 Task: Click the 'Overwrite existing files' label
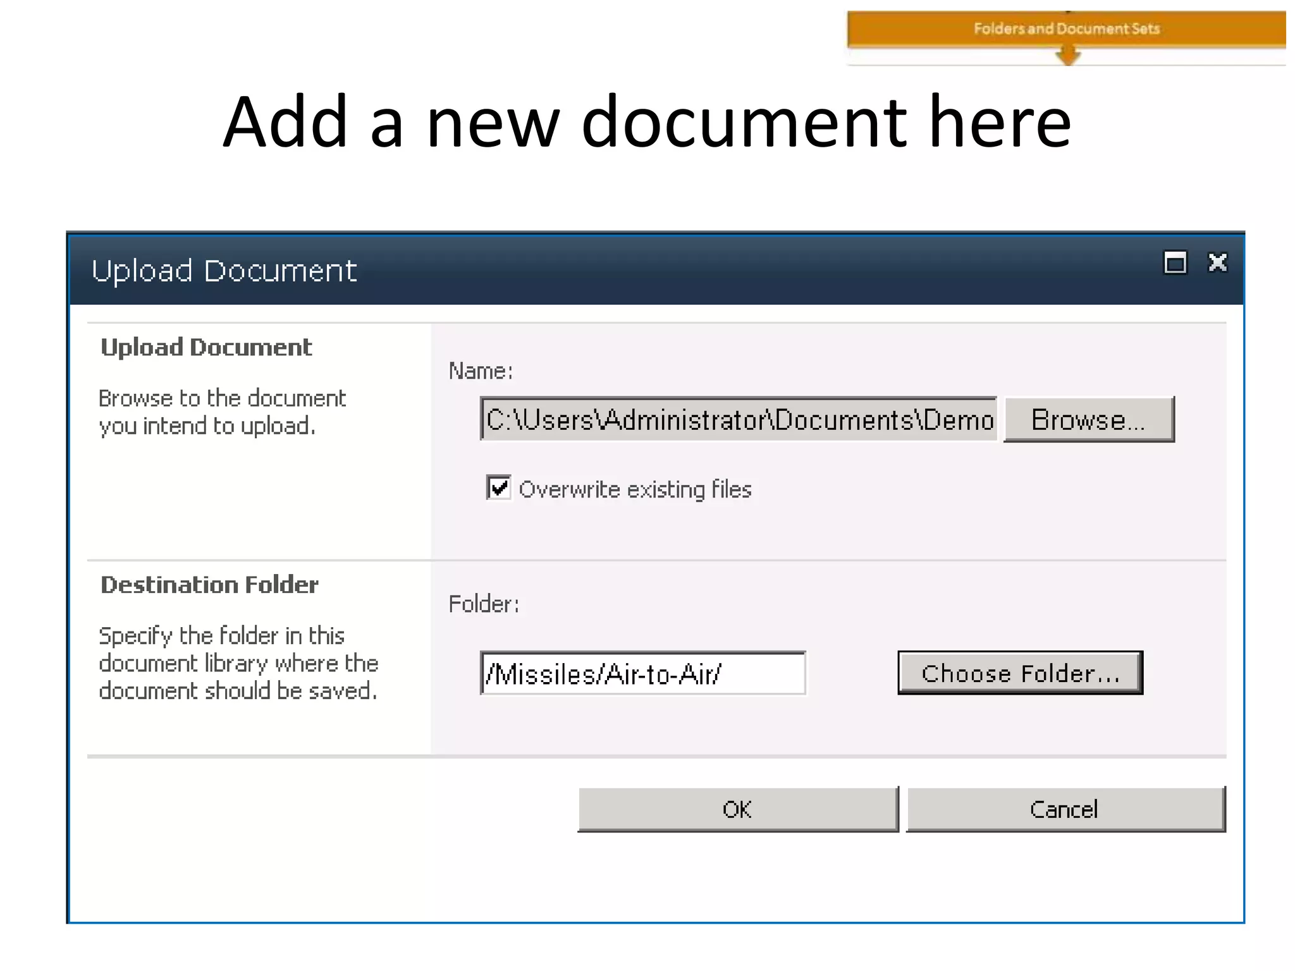(x=635, y=489)
